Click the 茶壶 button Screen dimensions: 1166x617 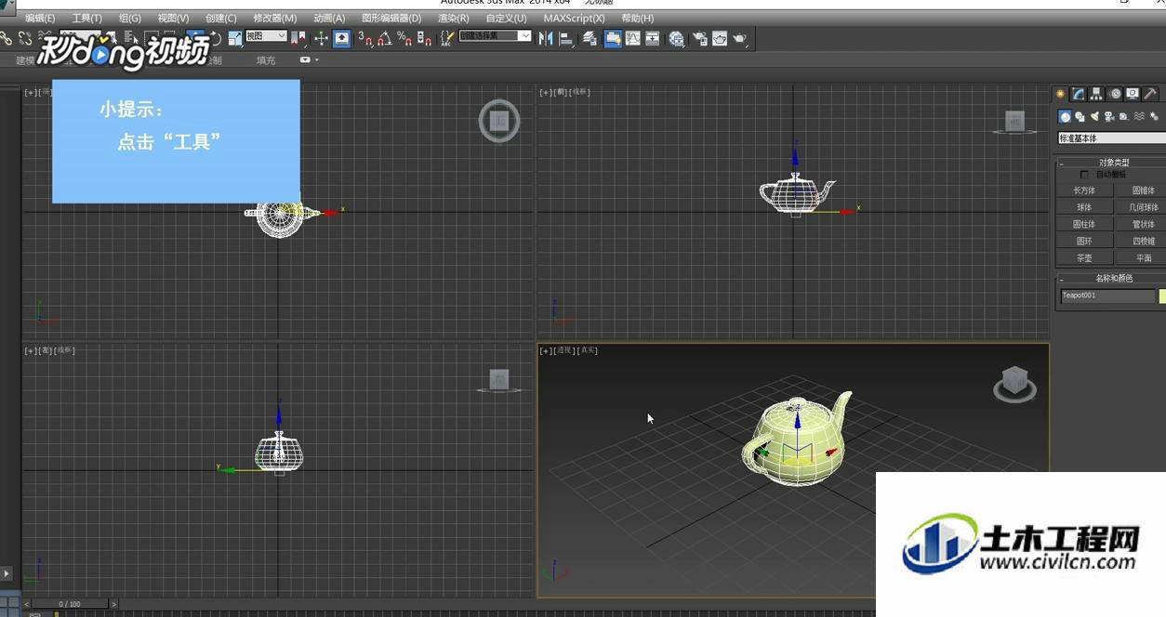click(x=1084, y=258)
